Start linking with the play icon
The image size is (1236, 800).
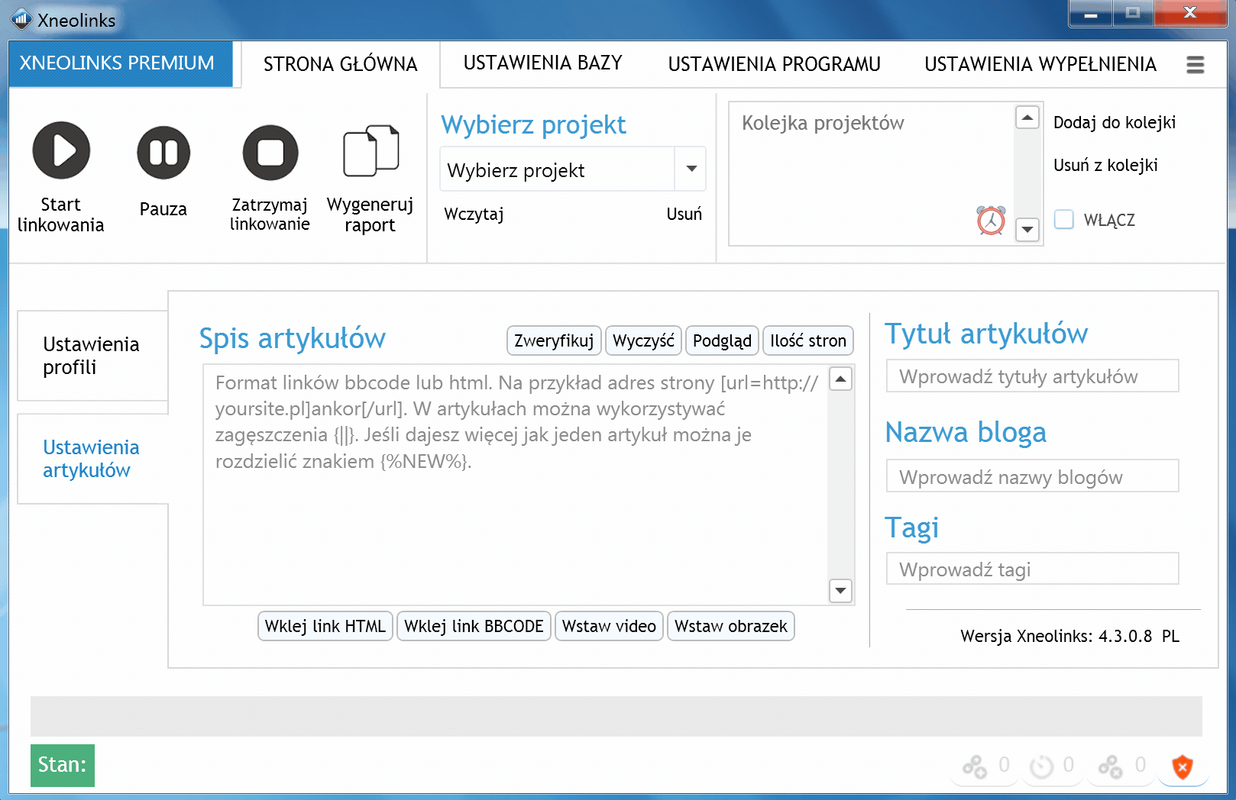tap(61, 150)
